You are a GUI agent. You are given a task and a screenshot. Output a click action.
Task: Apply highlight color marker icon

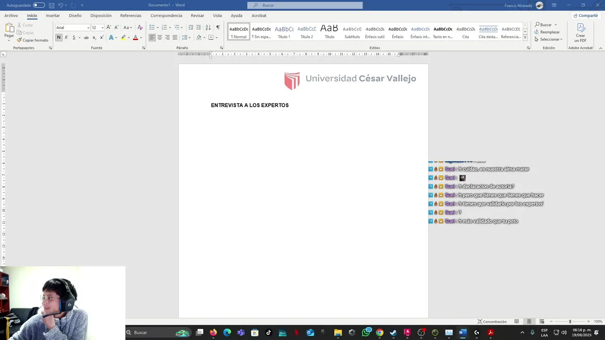click(x=123, y=37)
